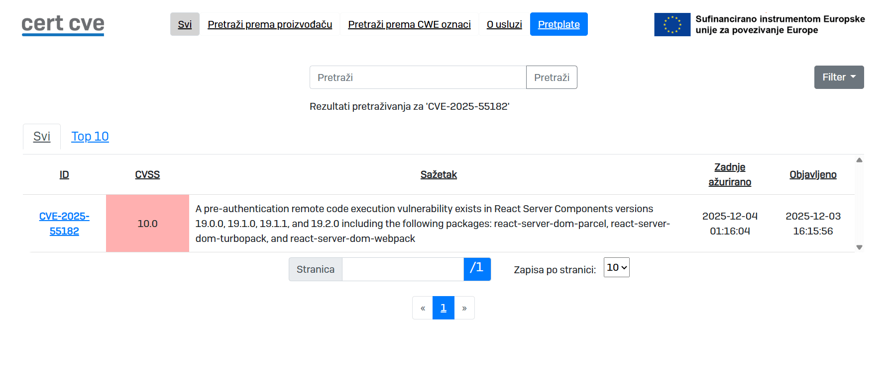Sort by Objavljeno column header
Viewport: 891px width, 388px height.
click(x=813, y=175)
